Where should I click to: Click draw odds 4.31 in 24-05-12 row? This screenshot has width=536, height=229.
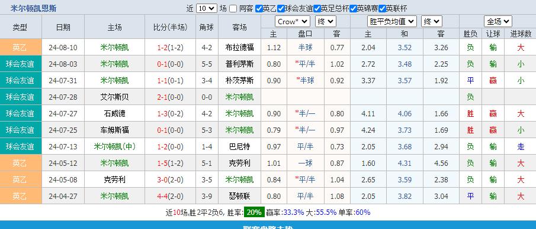pos(405,163)
